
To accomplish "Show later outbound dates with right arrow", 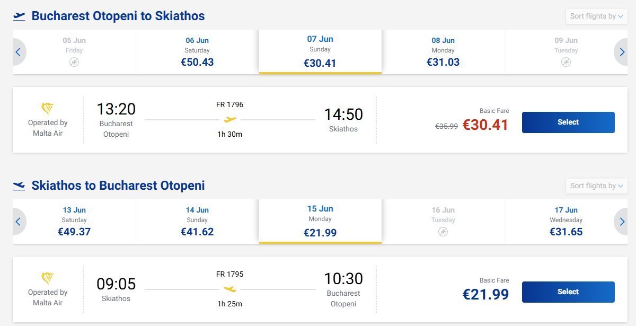I will pyautogui.click(x=621, y=52).
